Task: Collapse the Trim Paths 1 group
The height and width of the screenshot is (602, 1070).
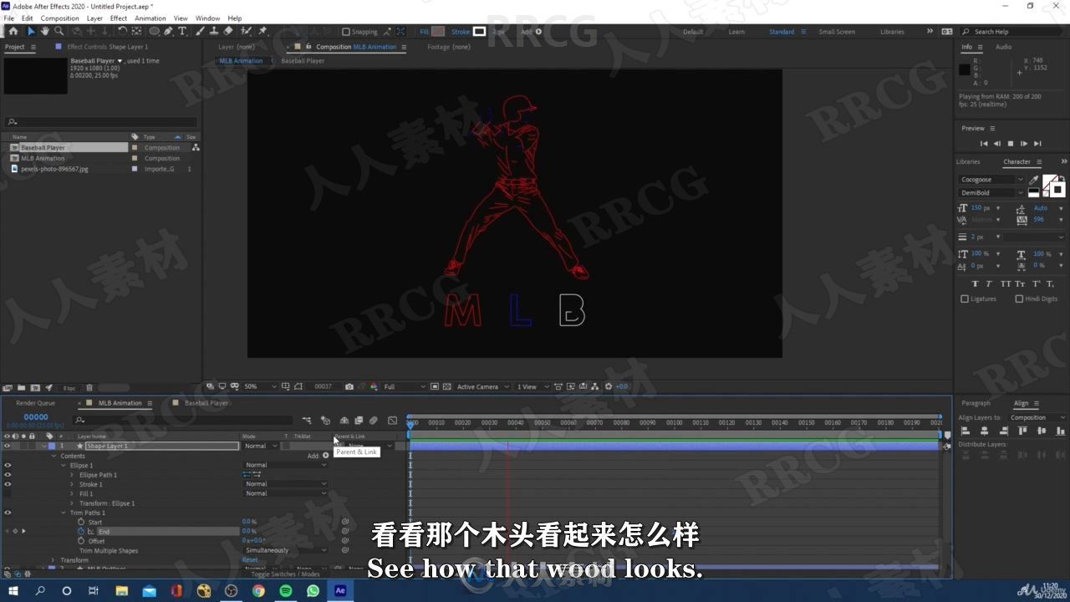Action: [x=63, y=513]
